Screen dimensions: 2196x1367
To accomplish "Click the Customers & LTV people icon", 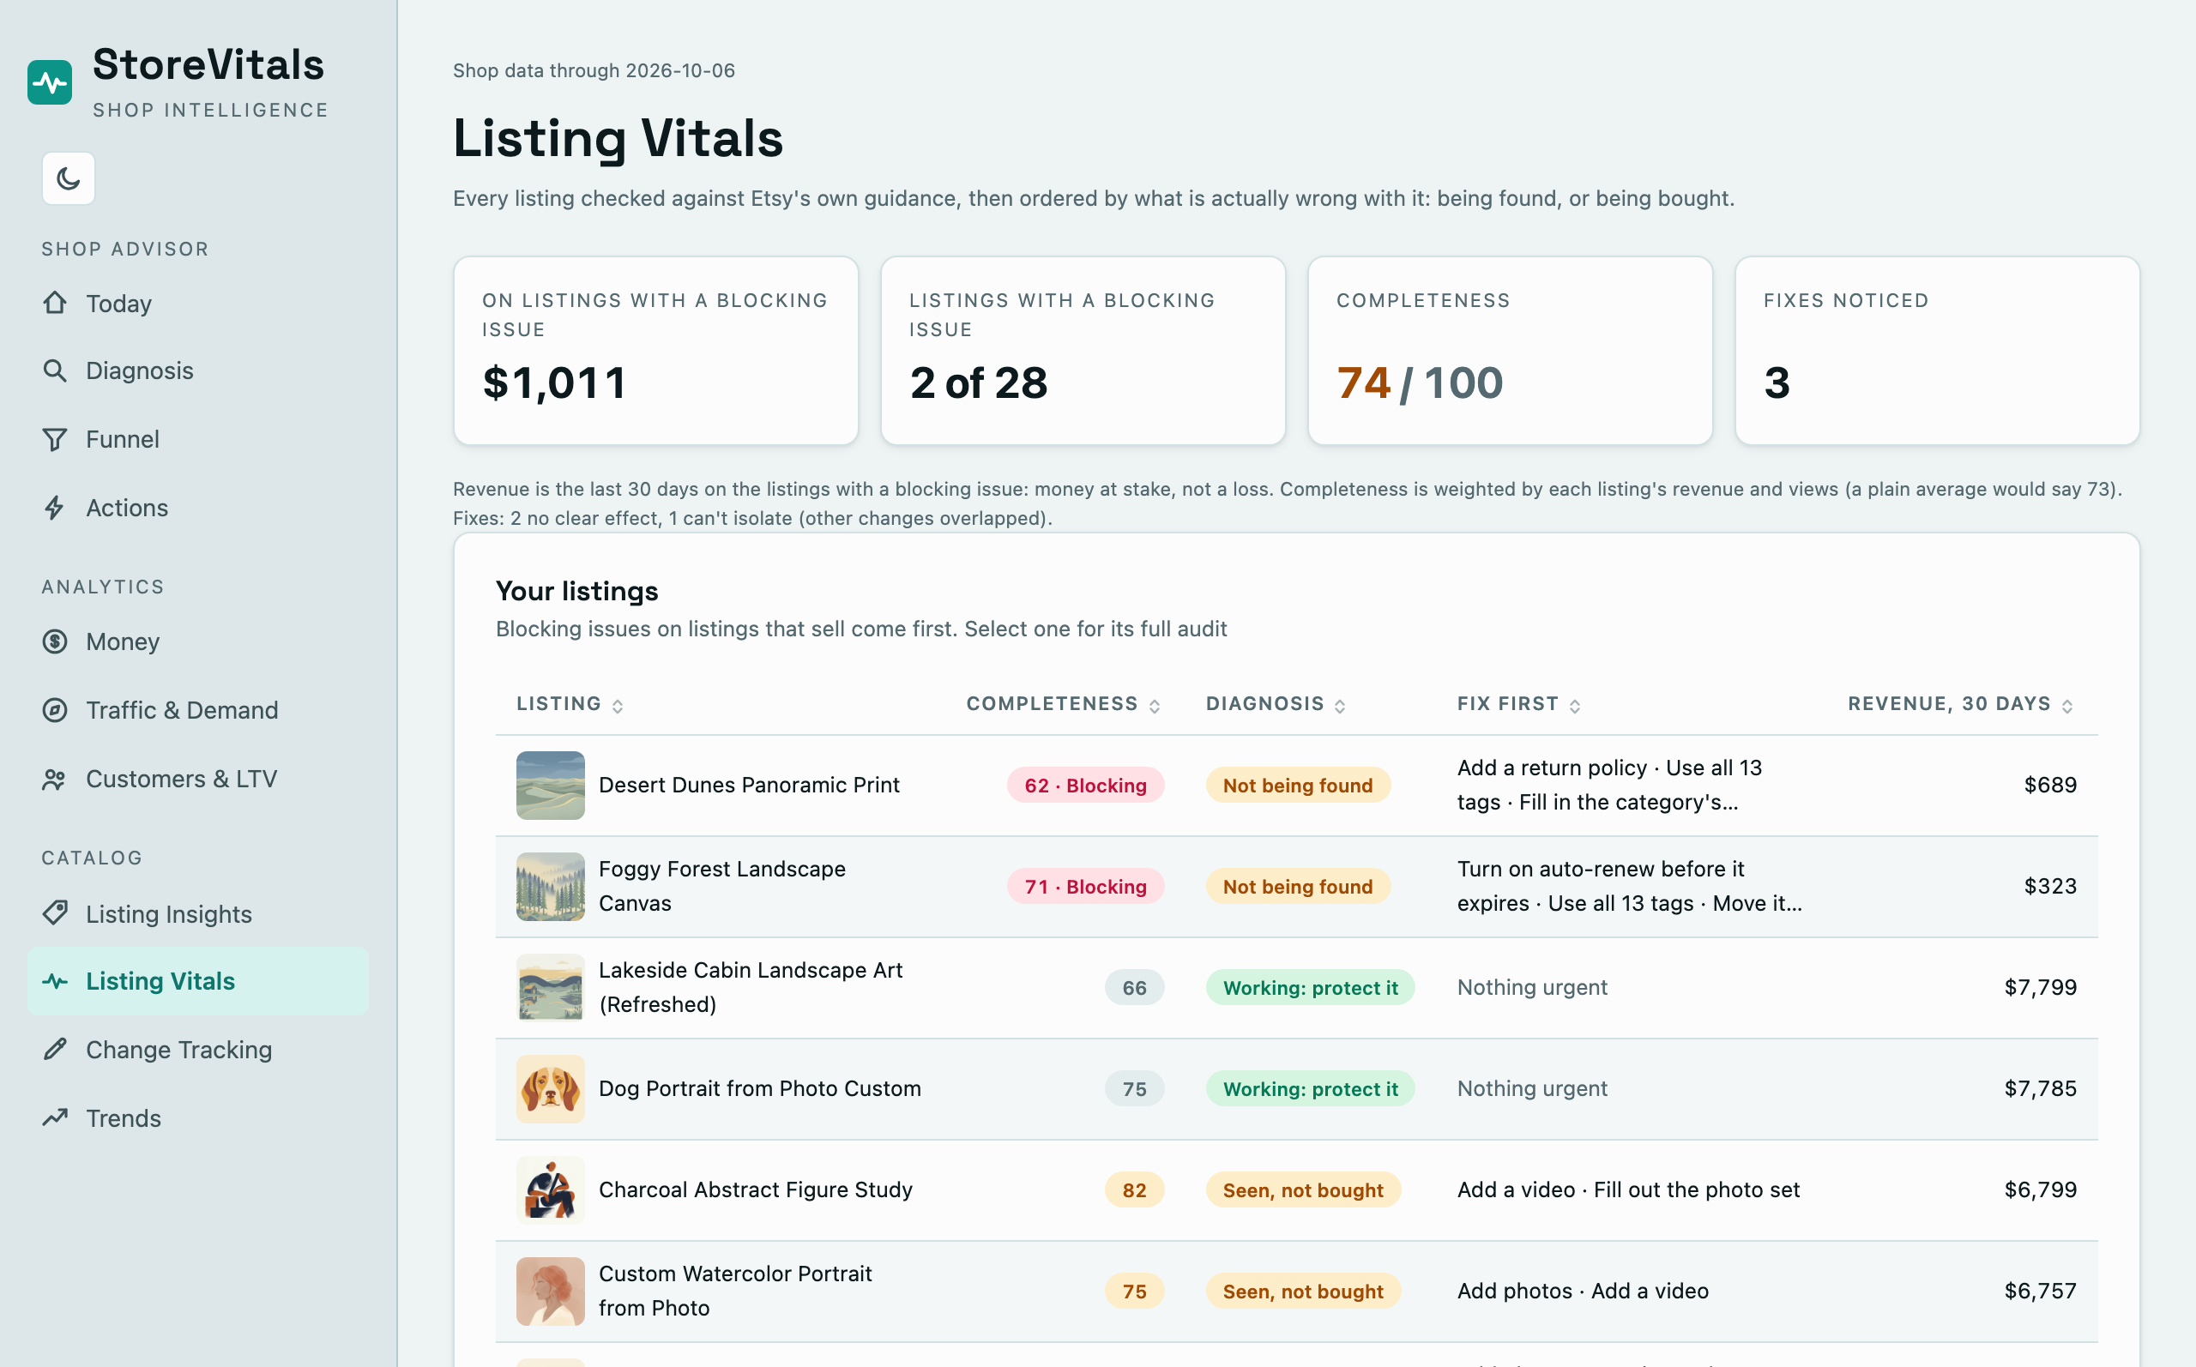I will click(55, 780).
